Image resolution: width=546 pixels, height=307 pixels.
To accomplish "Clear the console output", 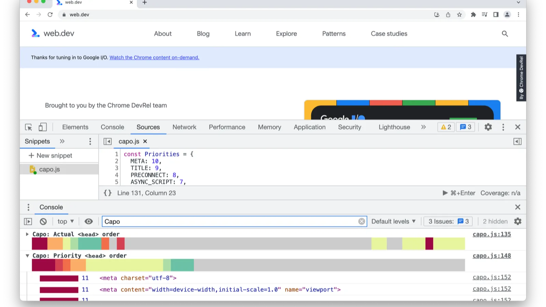I will (43, 222).
